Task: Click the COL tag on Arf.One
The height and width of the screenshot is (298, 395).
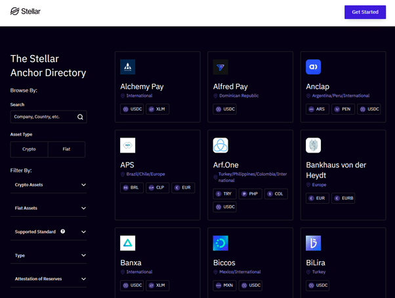Action: [276, 194]
